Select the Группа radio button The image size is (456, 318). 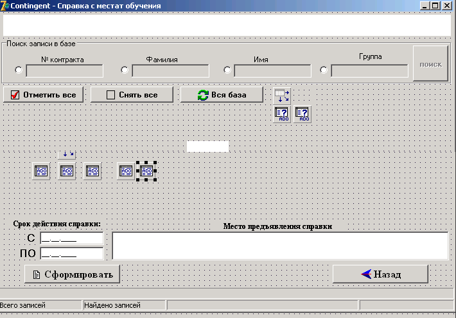click(324, 70)
